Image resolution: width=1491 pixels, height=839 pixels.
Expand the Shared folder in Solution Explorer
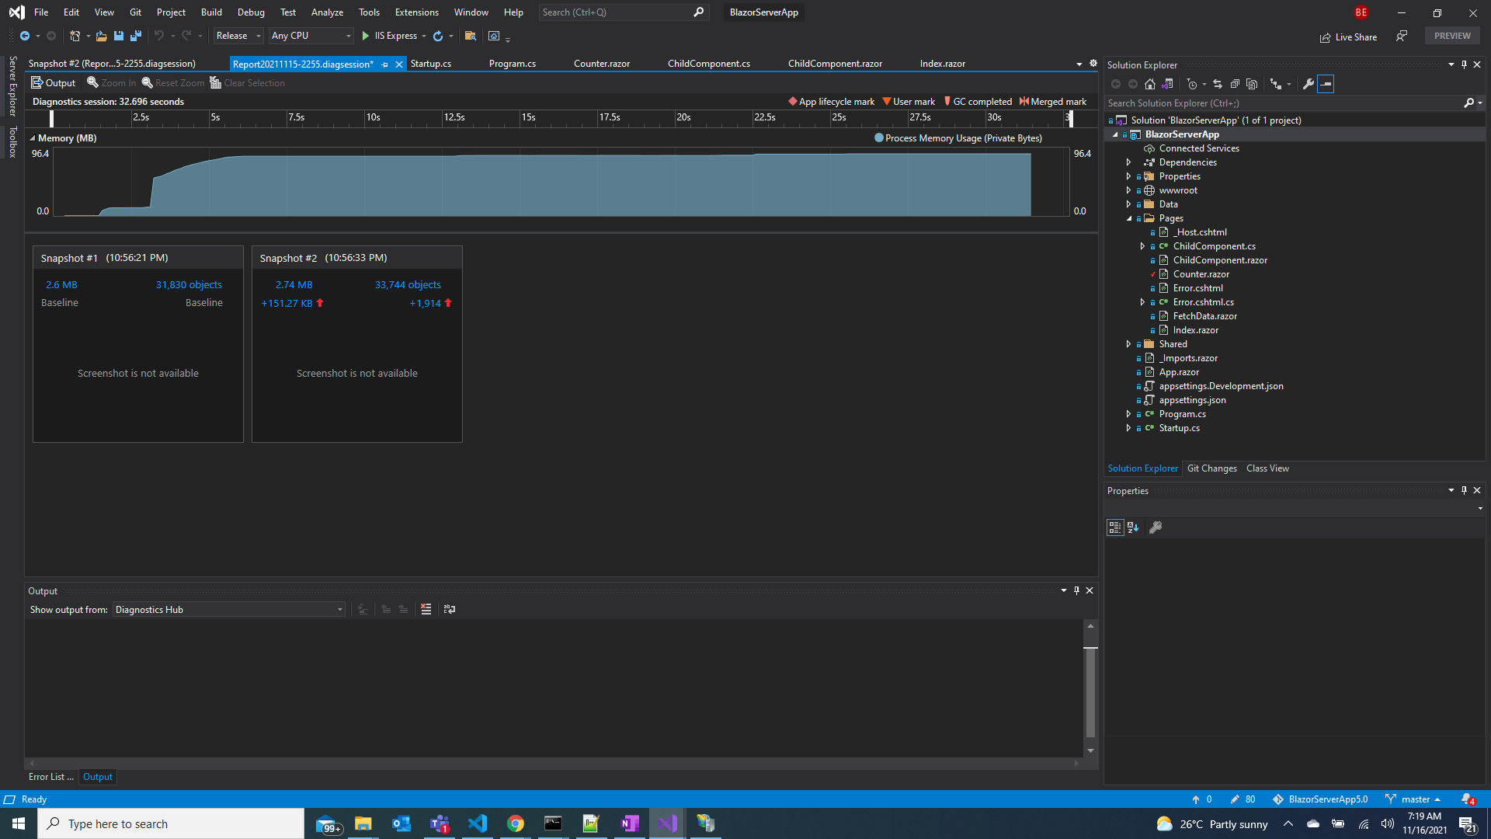(1129, 343)
